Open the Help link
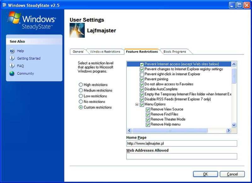The width and height of the screenshot is (252, 183). click(20, 51)
